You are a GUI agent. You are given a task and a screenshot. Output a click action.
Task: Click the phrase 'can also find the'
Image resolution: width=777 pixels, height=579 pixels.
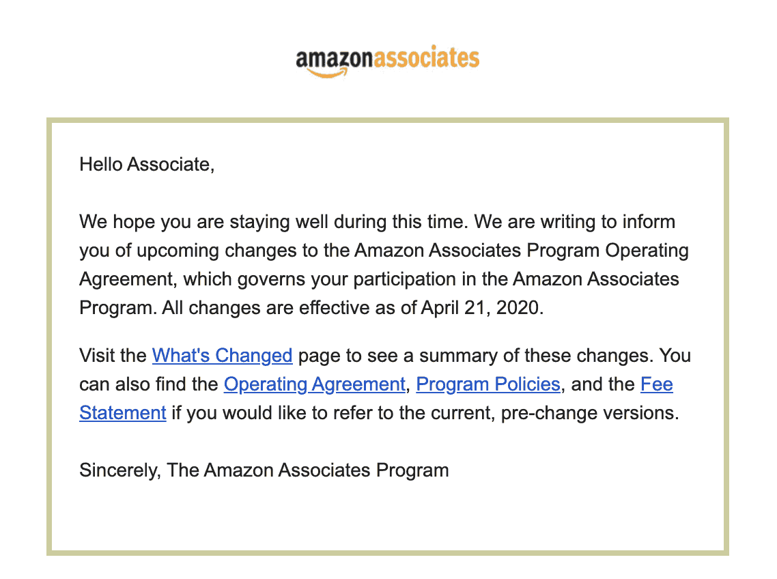pos(149,384)
